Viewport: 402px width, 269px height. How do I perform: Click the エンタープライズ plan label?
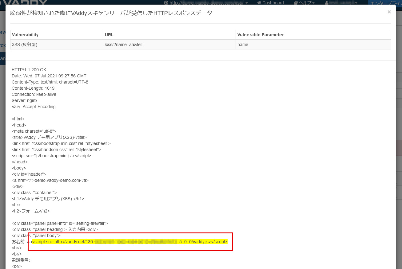tap(385, 2)
